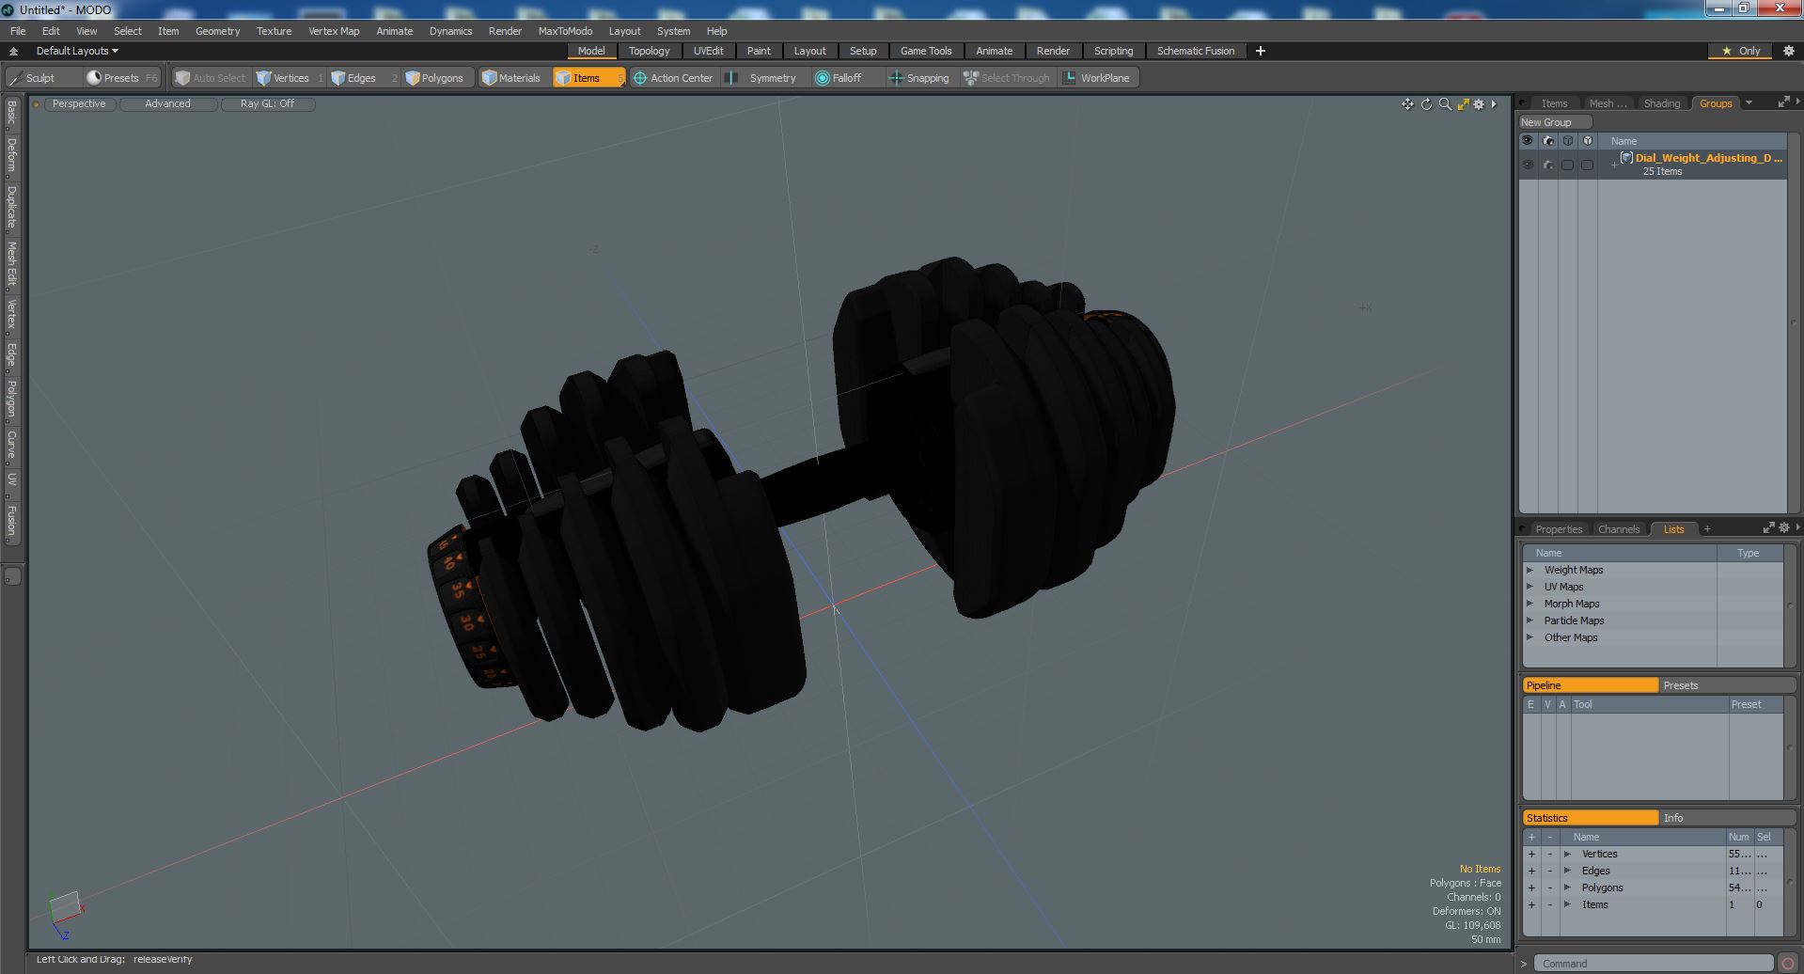Open the Advanced shading style button
The height and width of the screenshot is (974, 1804).
coord(167,104)
